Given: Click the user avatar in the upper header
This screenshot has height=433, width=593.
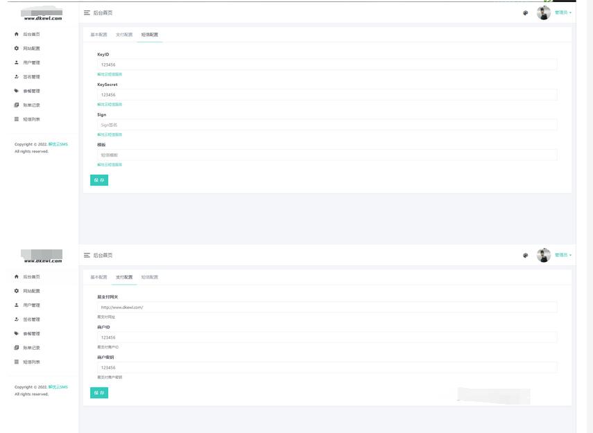Looking at the screenshot, I should (x=544, y=13).
